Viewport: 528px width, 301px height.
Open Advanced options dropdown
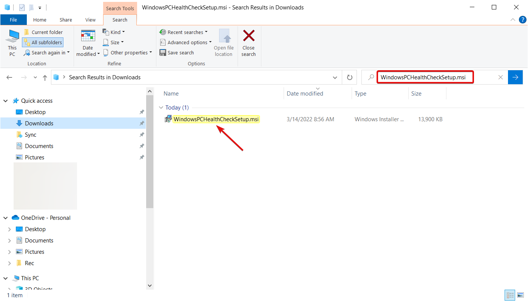click(186, 42)
